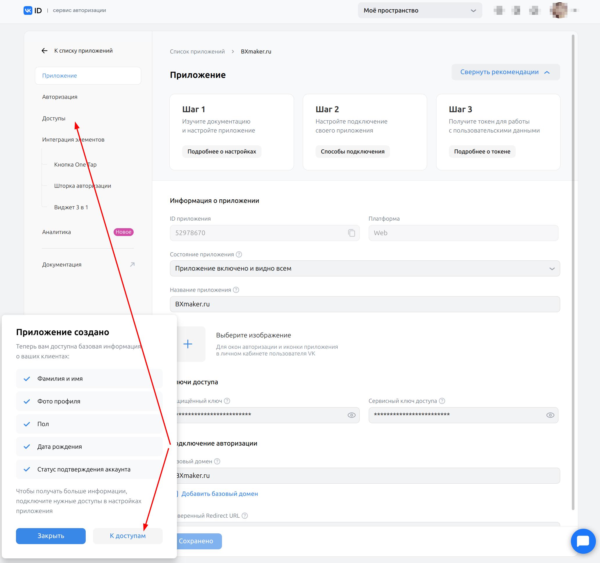600x563 pixels.
Task: Return via К списку приложений
Action: [x=83, y=51]
